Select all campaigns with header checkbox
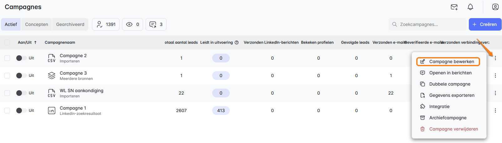502x143 pixels. coord(7,42)
